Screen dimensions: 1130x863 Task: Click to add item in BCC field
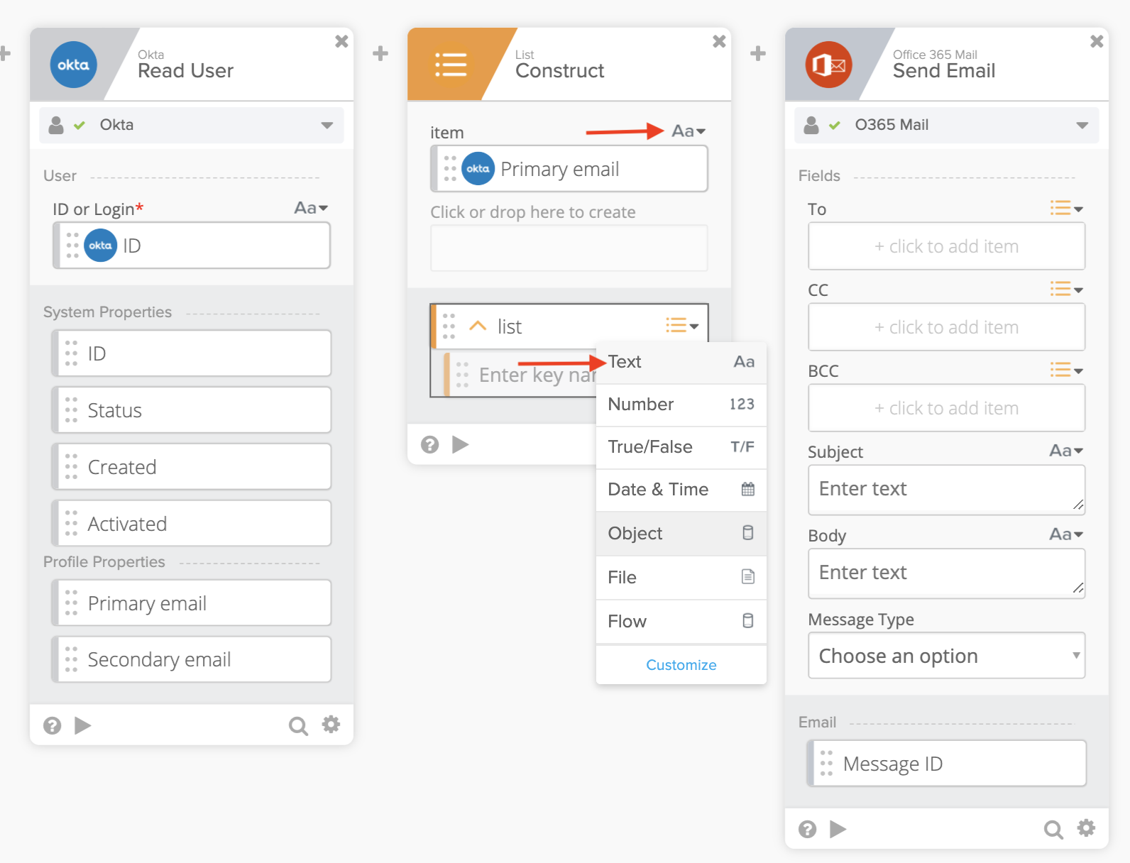coord(946,408)
